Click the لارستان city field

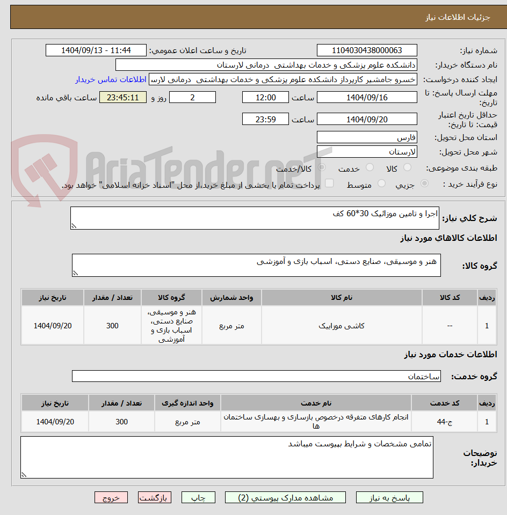pos(367,151)
